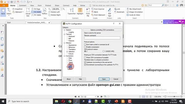The image size is (185, 104).
Task: Rotate the page right
Action: point(55,15)
